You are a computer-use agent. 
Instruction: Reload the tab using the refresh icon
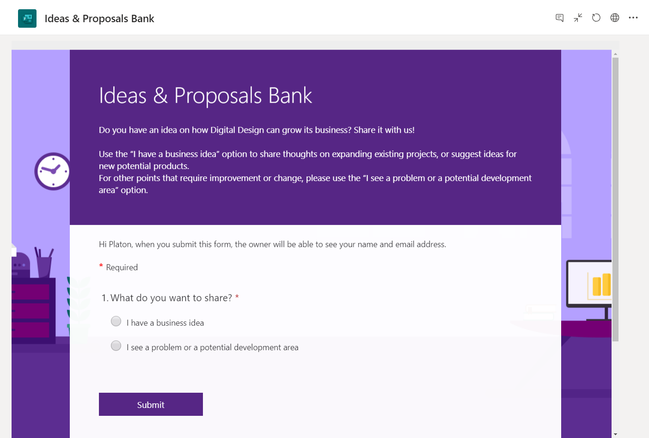596,18
